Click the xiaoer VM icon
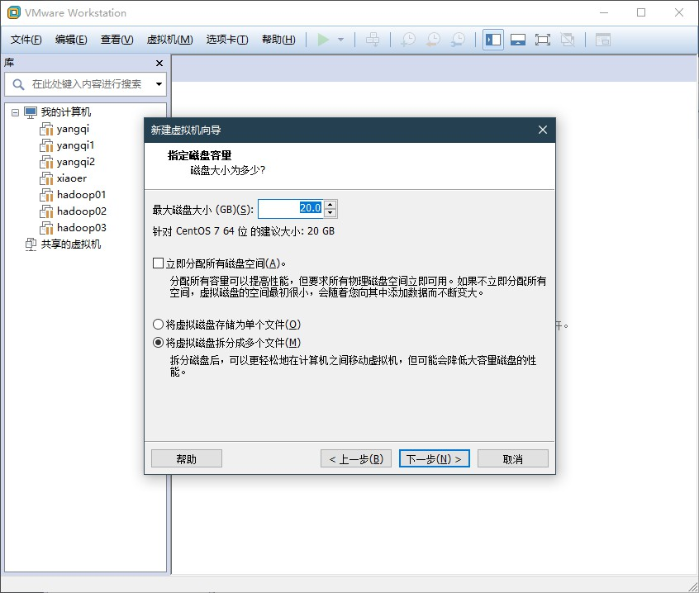Screen dimensions: 699x593 point(46,178)
